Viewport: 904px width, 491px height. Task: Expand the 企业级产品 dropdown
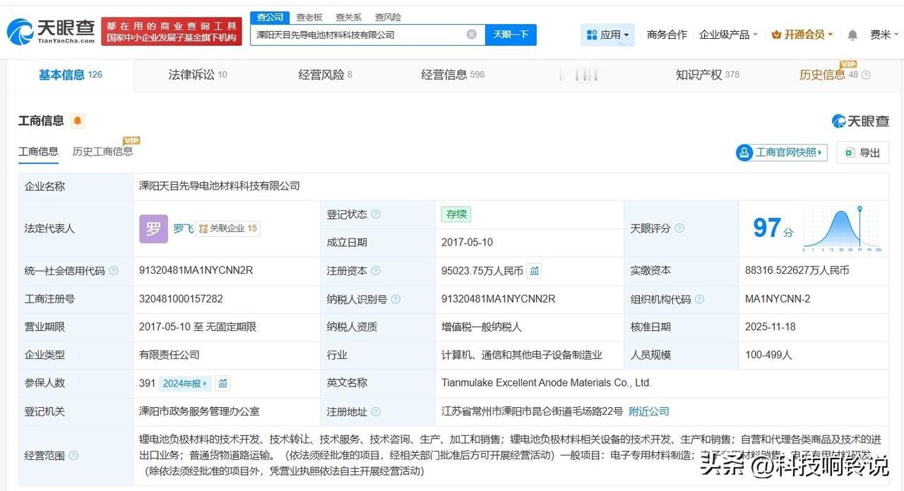(x=728, y=35)
